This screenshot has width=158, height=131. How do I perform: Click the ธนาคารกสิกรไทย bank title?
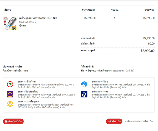click(27, 81)
